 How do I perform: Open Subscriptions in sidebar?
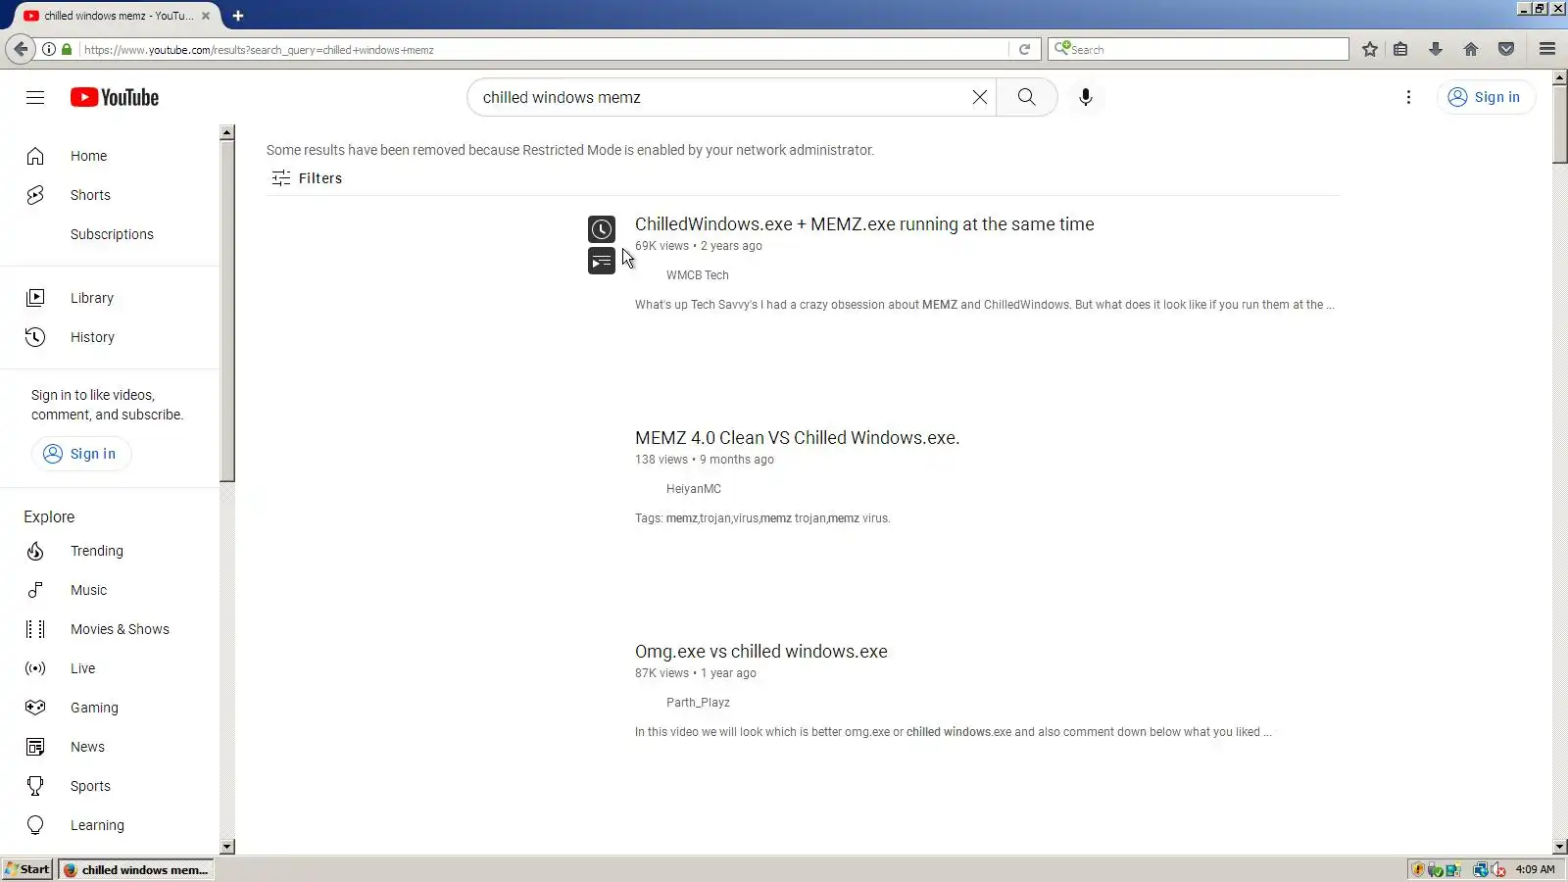110,234
